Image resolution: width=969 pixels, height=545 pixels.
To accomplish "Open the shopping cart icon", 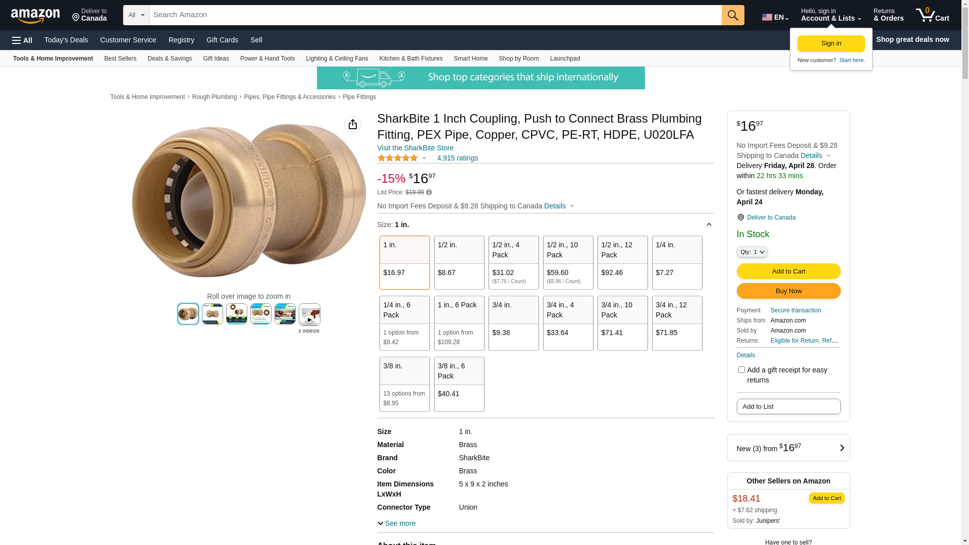I will click(932, 15).
